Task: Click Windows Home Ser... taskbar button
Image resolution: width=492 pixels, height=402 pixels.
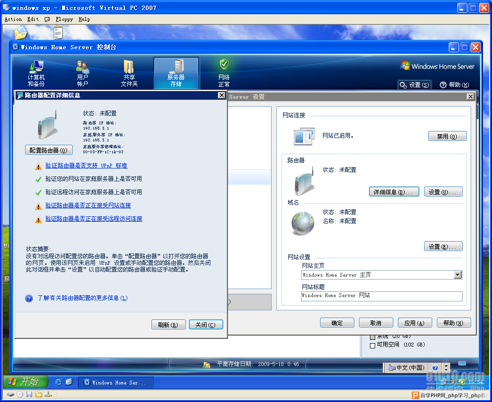Action: coord(116,383)
